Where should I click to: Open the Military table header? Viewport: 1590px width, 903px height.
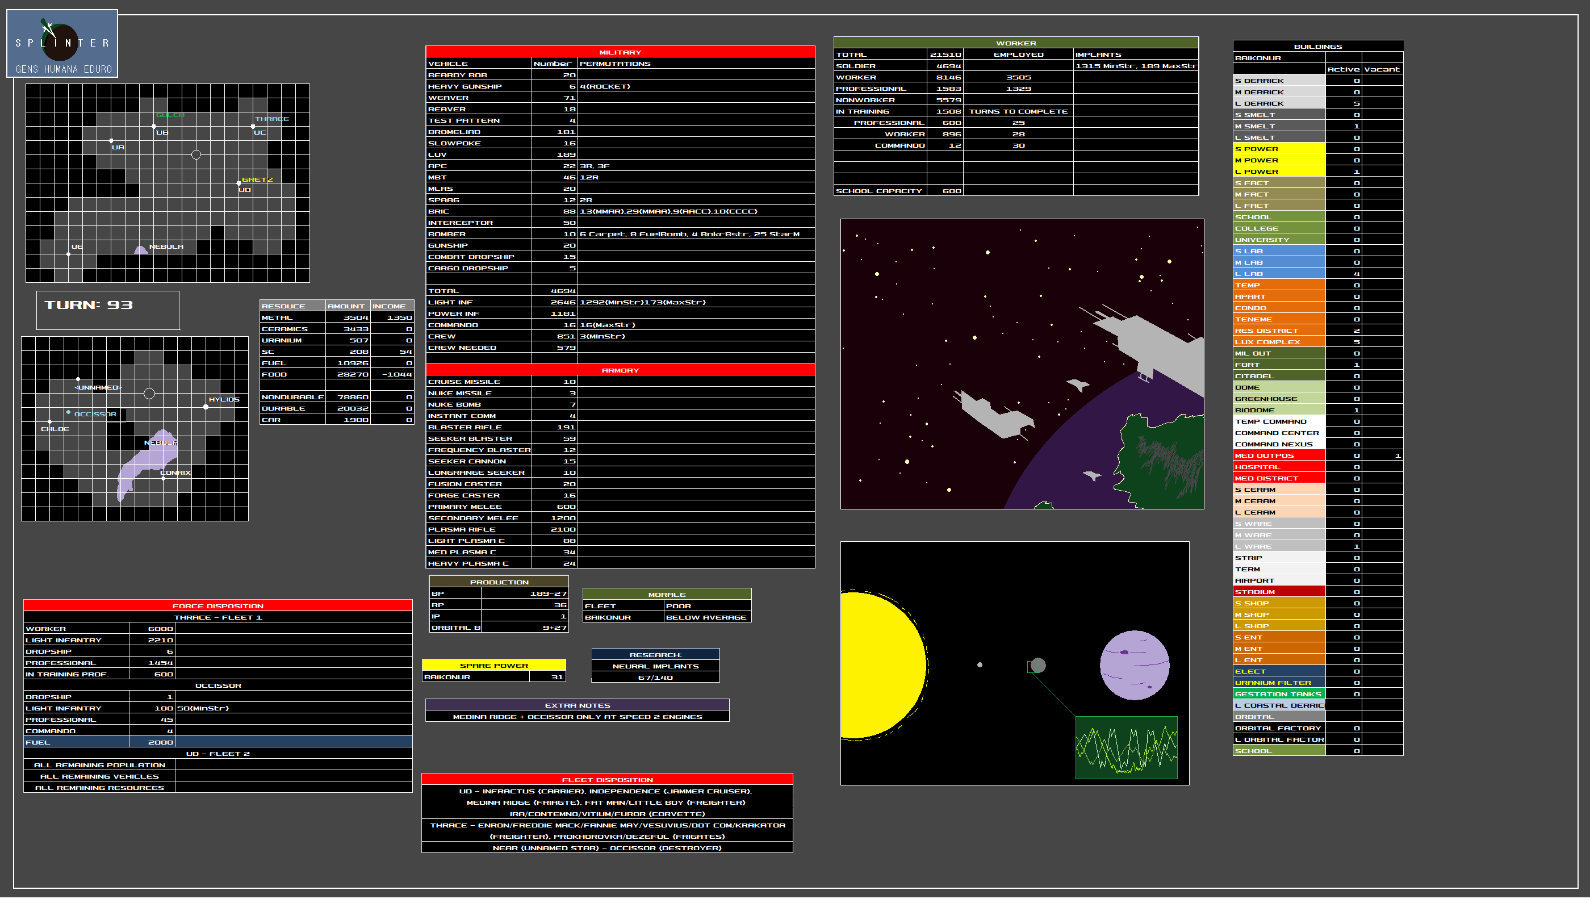tap(620, 52)
